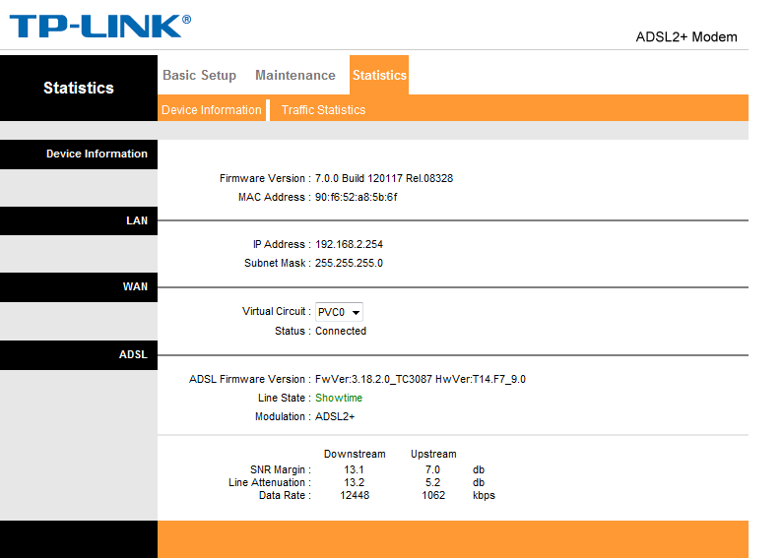Click the green Showtime line state
782x558 pixels.
click(x=339, y=398)
